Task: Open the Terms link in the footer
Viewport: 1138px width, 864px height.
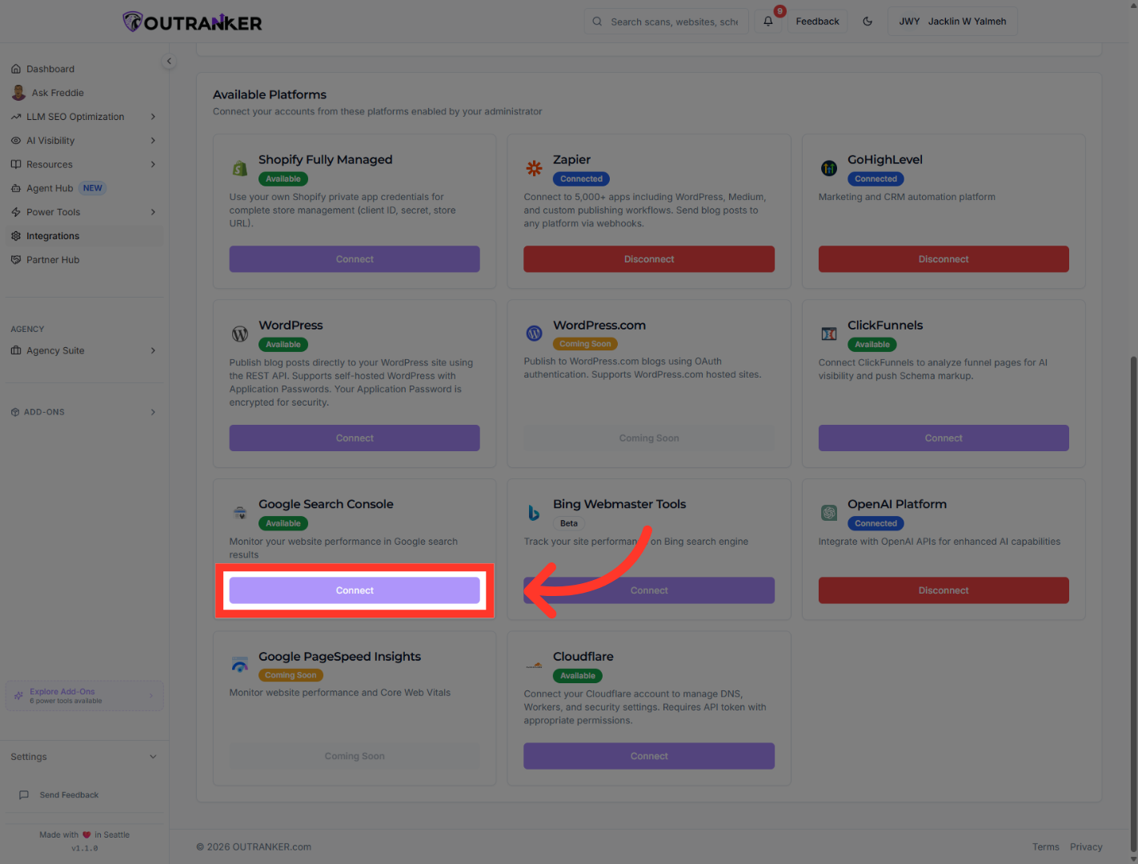Action: [x=1045, y=847]
